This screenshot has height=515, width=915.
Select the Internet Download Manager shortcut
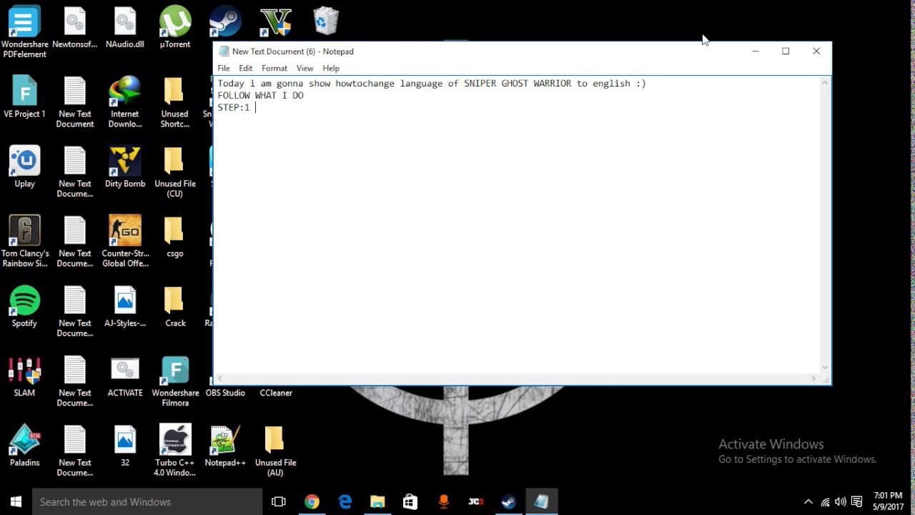(x=125, y=102)
